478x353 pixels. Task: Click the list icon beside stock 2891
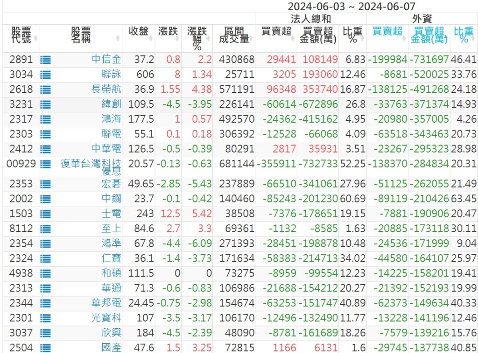point(45,60)
